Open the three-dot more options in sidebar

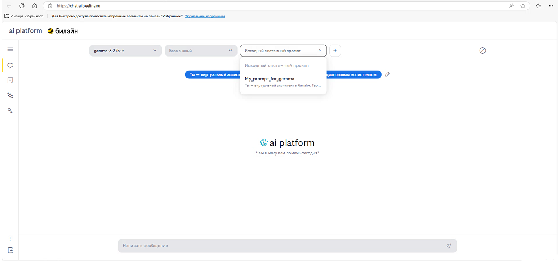pyautogui.click(x=10, y=239)
